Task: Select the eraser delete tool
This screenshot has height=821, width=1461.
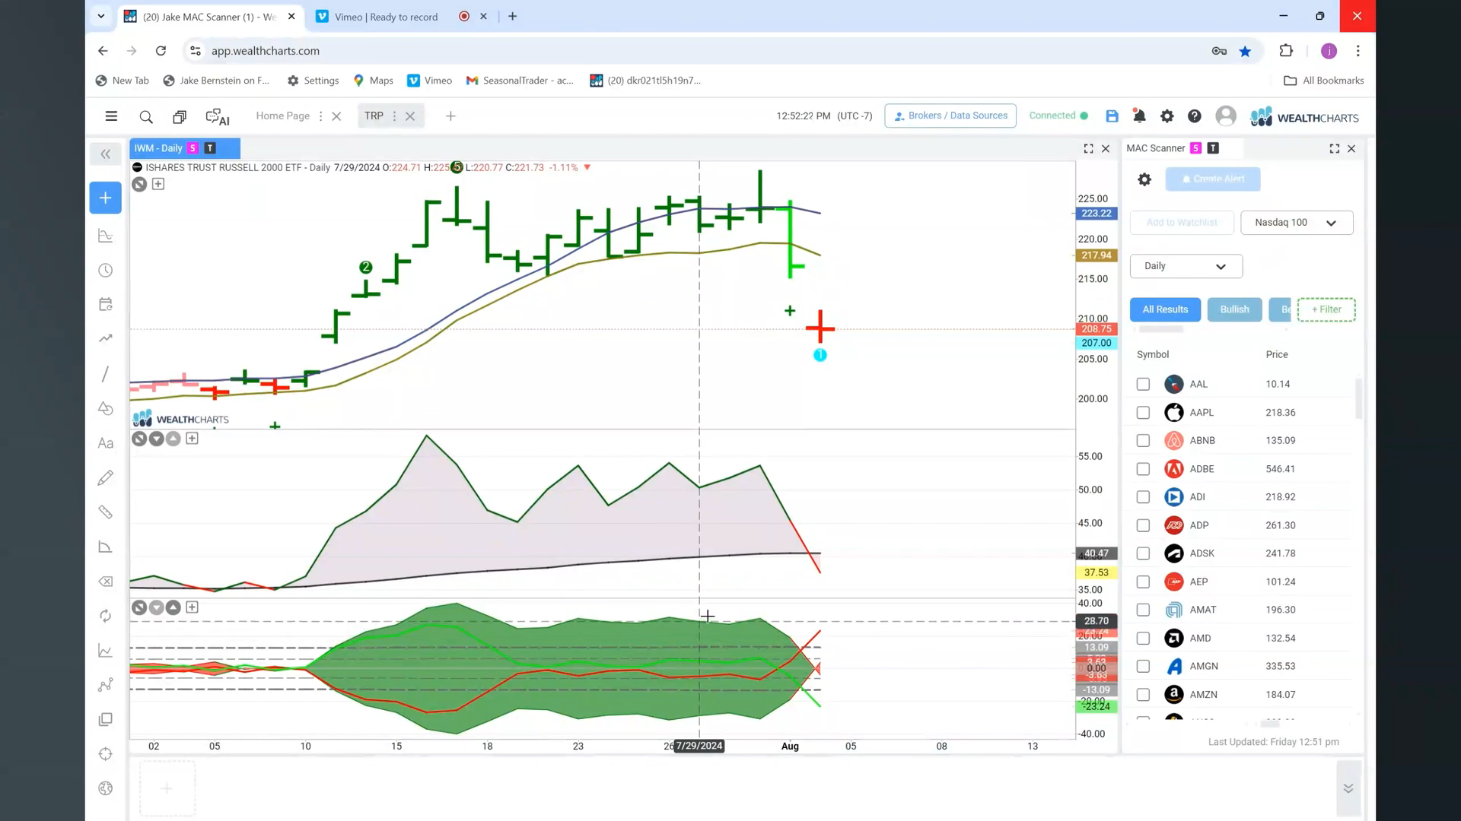Action: (x=106, y=582)
